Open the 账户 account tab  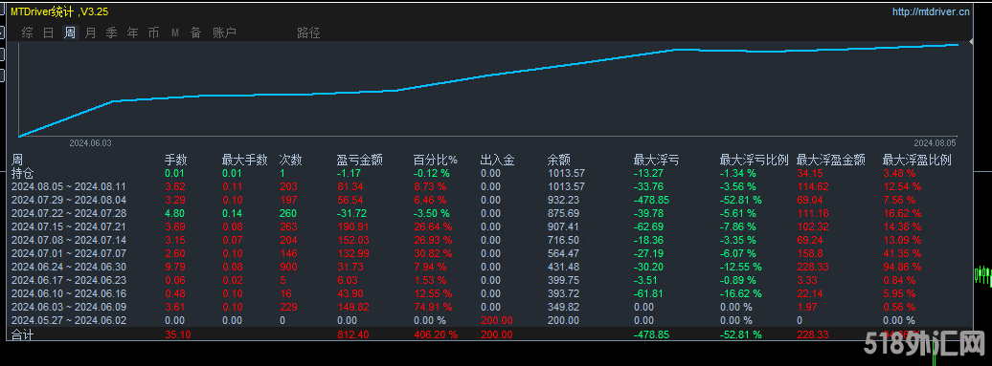(224, 32)
